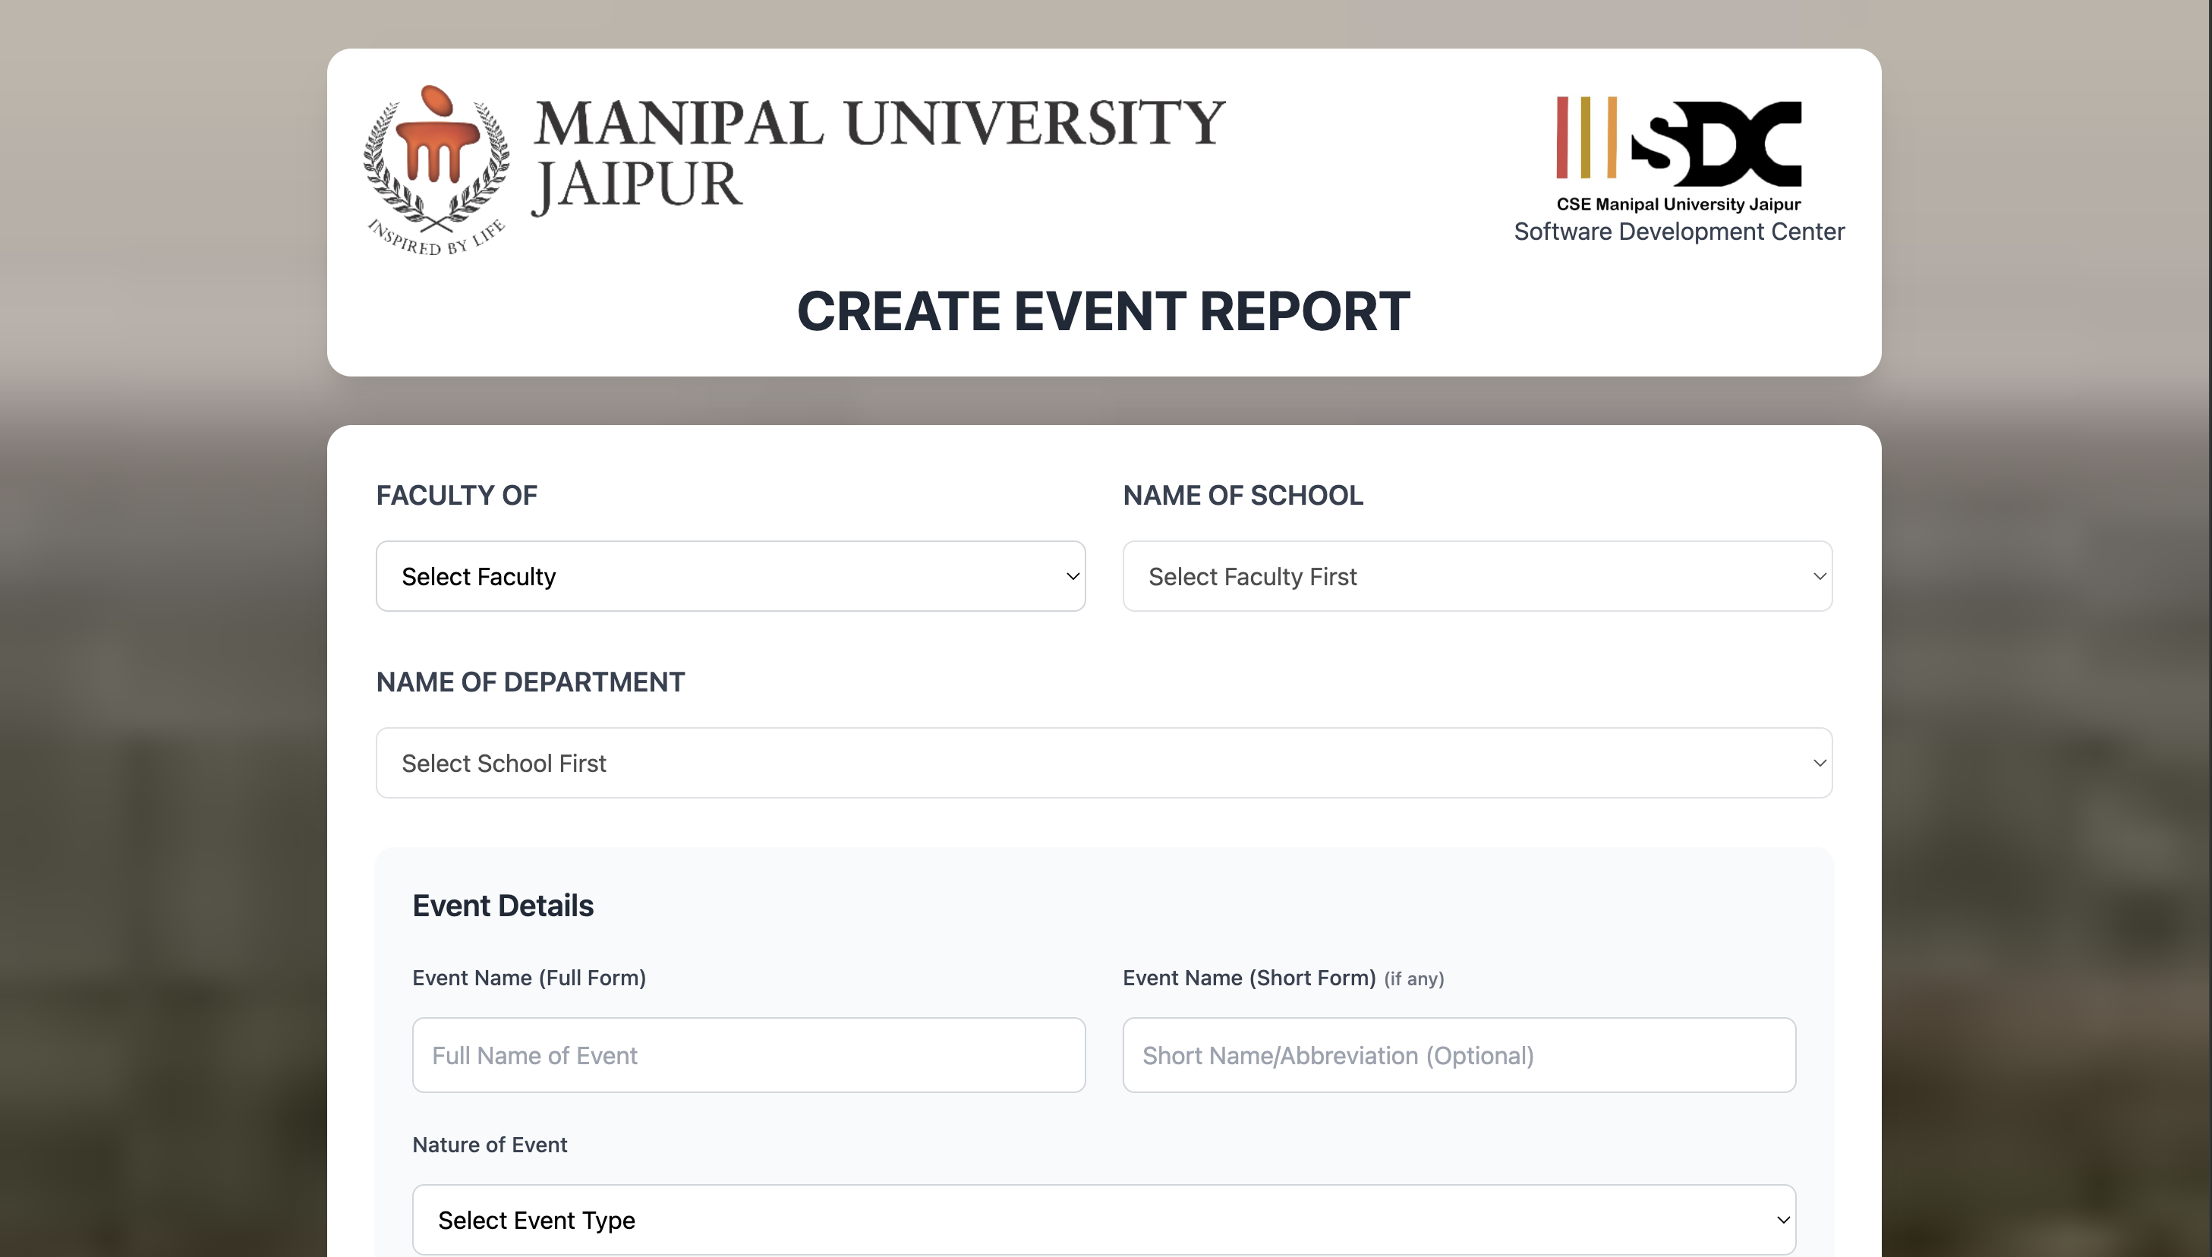Click the FACULTY OF label

[456, 495]
